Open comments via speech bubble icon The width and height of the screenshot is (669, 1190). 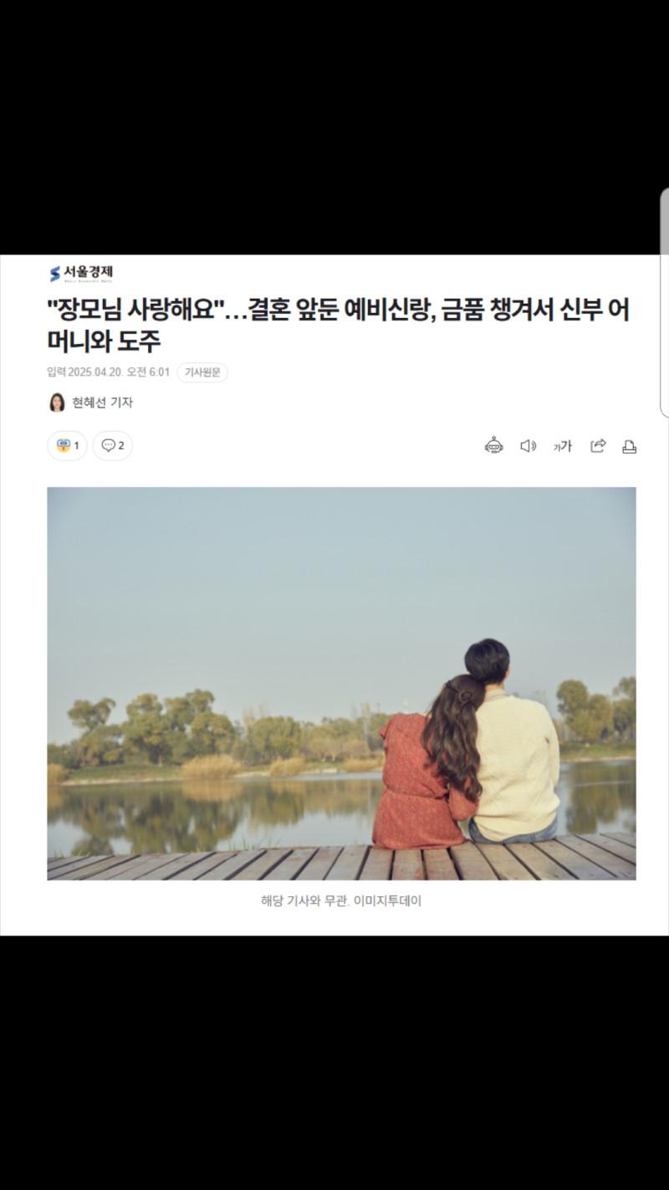pyautogui.click(x=108, y=445)
